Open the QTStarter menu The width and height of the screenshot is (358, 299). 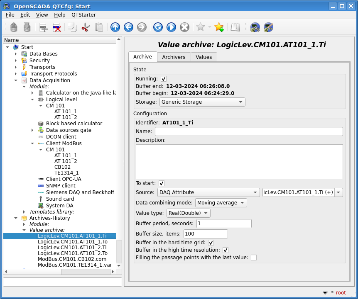click(x=83, y=15)
